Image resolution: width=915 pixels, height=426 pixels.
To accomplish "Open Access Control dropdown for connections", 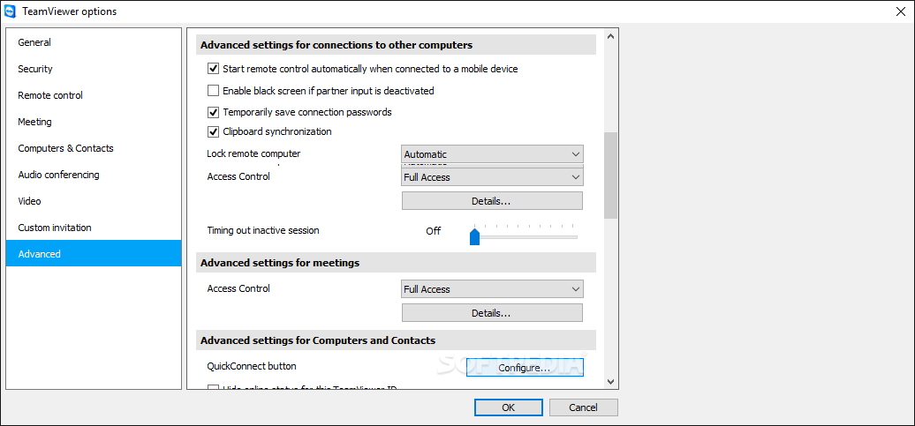I will [x=493, y=177].
